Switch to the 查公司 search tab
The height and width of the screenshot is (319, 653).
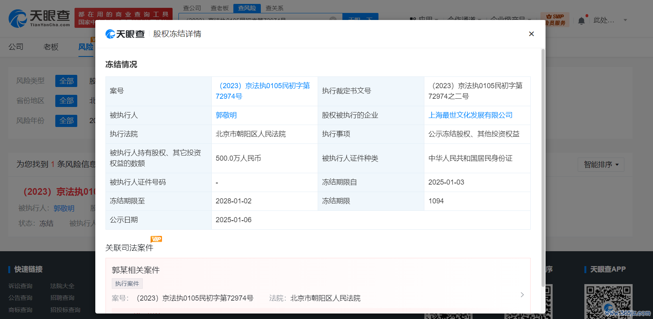192,8
